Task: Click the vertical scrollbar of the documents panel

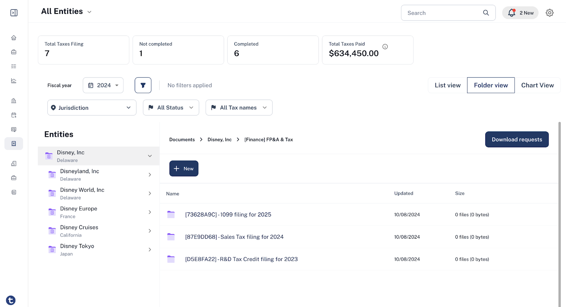Action: pos(559,214)
